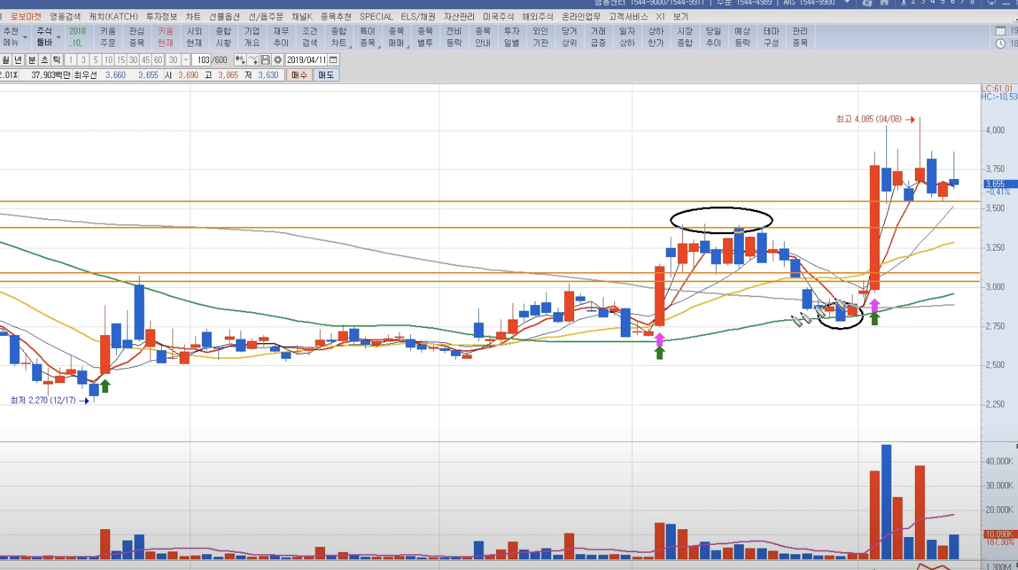
Task: Edit the candle count field showing 103
Action: click(x=201, y=60)
